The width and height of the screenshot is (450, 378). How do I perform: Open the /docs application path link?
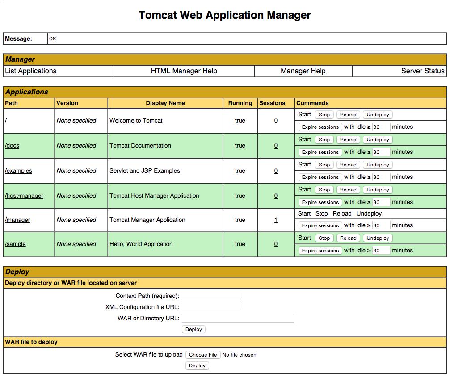(12, 145)
